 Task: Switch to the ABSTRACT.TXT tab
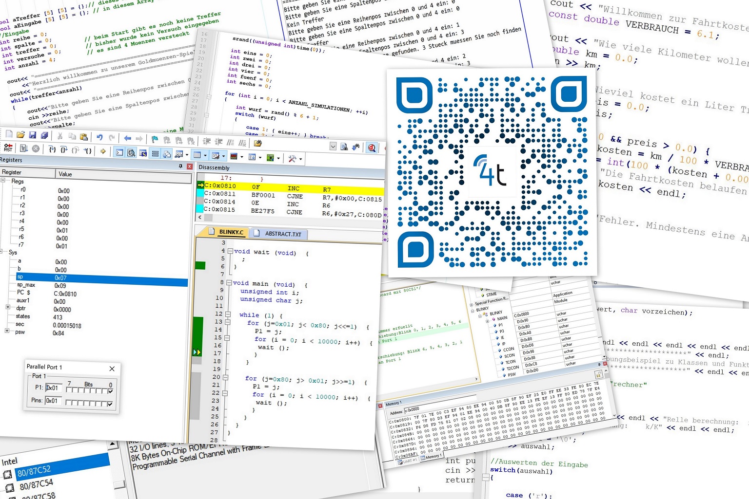pyautogui.click(x=278, y=234)
